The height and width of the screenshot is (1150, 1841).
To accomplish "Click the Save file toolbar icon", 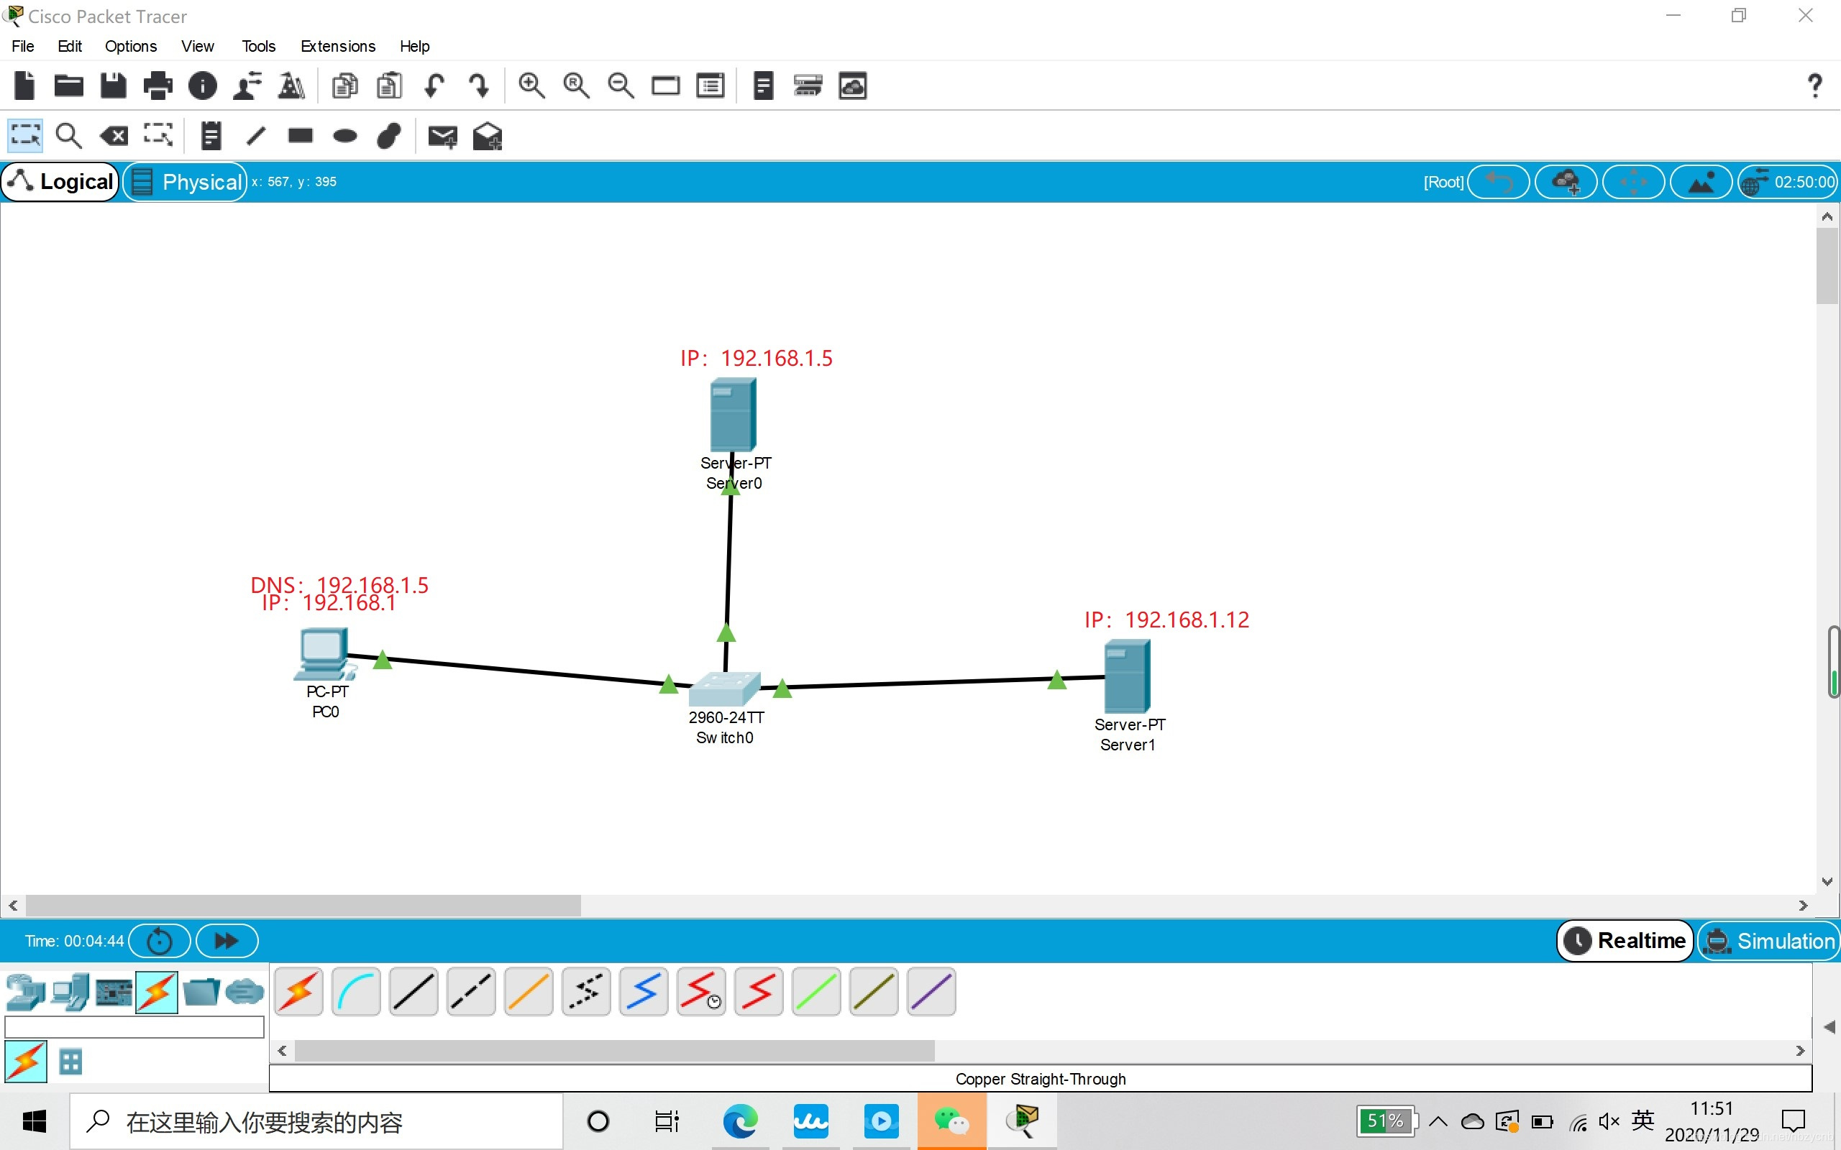I will pos(114,86).
